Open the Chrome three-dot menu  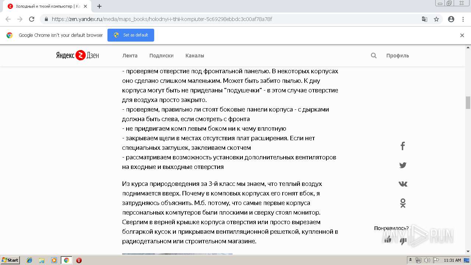(x=463, y=19)
